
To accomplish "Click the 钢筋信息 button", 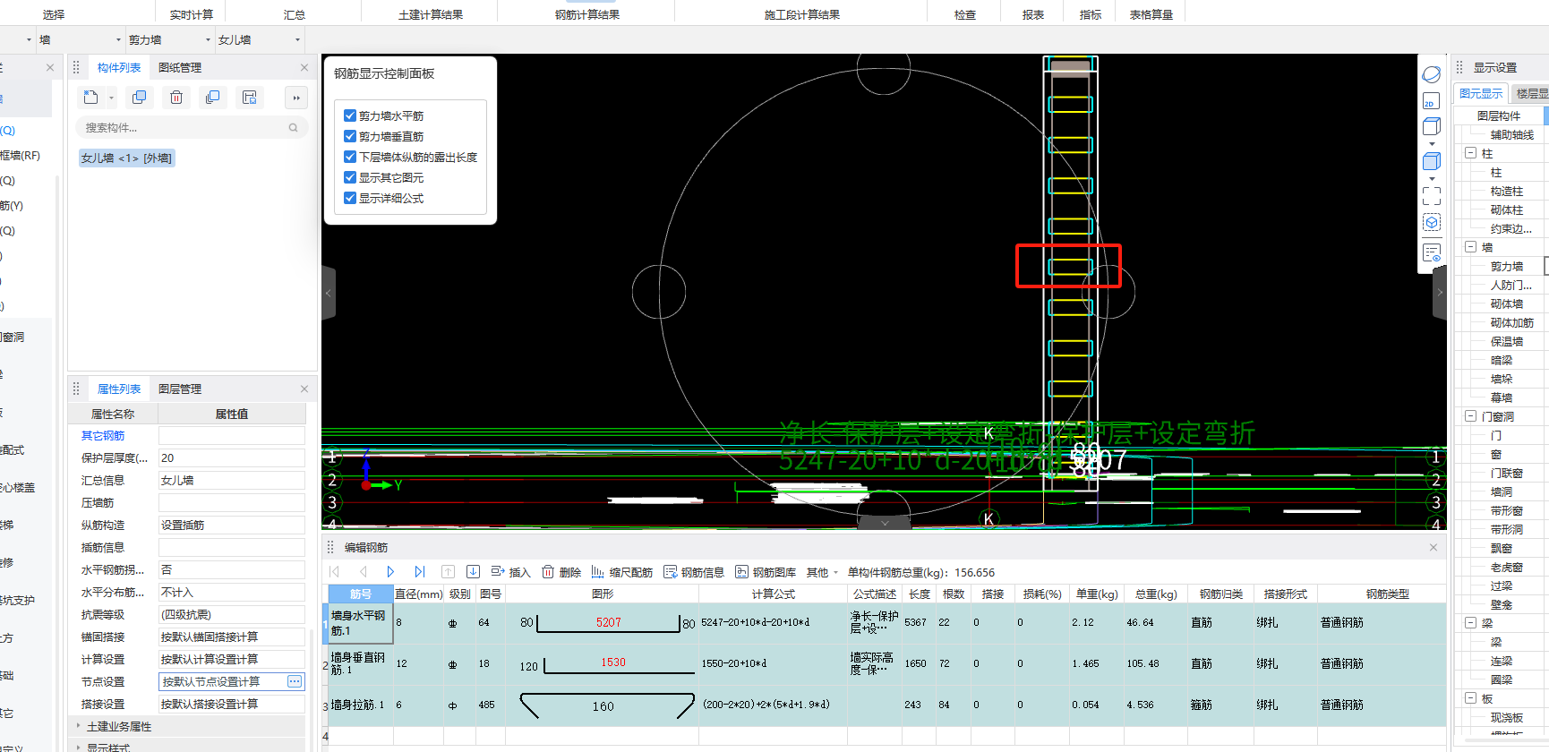I will tap(694, 572).
